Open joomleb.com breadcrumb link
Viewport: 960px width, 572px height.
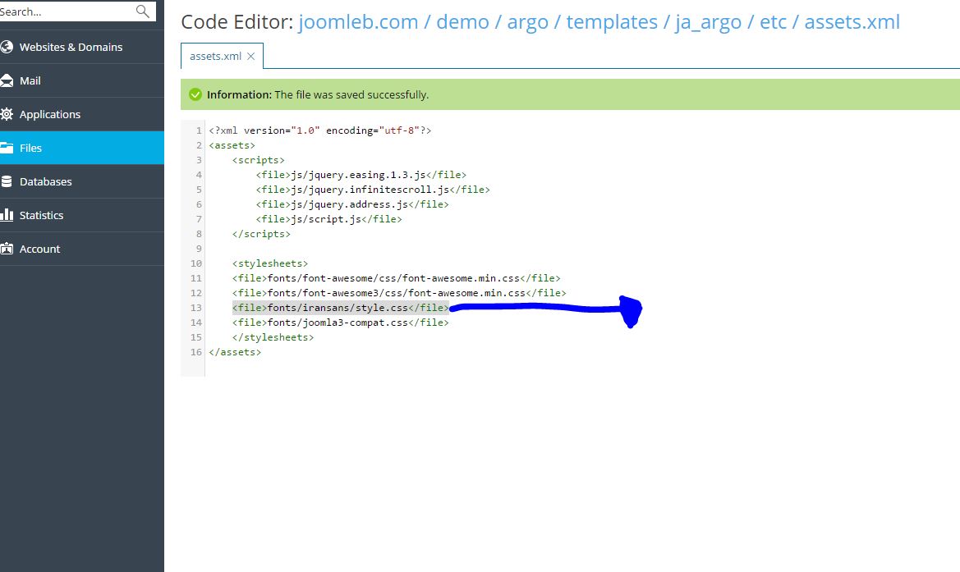coord(358,22)
